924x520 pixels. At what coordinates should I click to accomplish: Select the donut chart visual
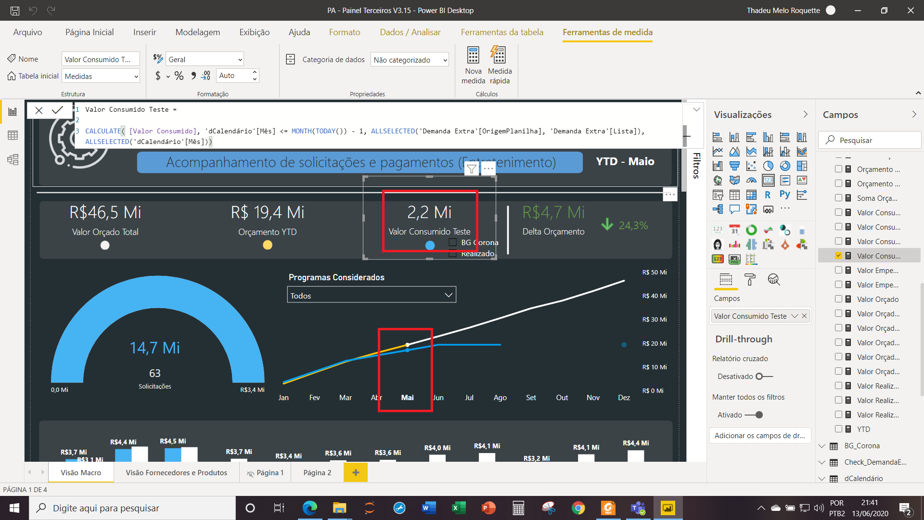pyautogui.click(x=785, y=166)
